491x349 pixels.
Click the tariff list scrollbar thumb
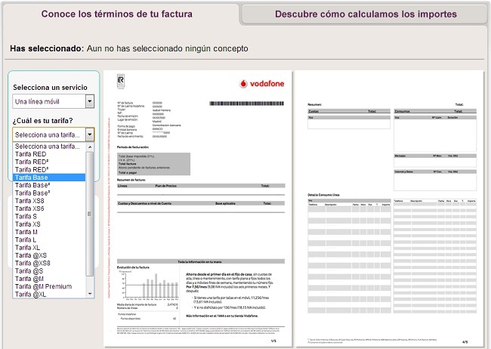click(x=90, y=214)
